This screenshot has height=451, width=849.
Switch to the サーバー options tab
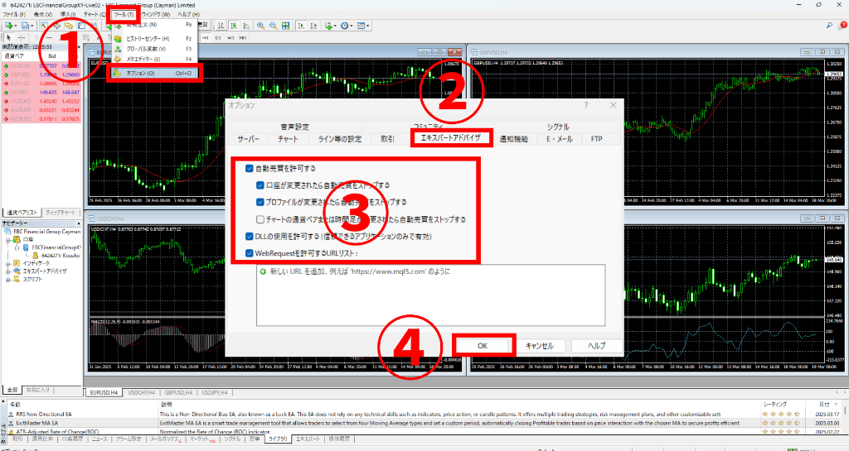pos(249,139)
